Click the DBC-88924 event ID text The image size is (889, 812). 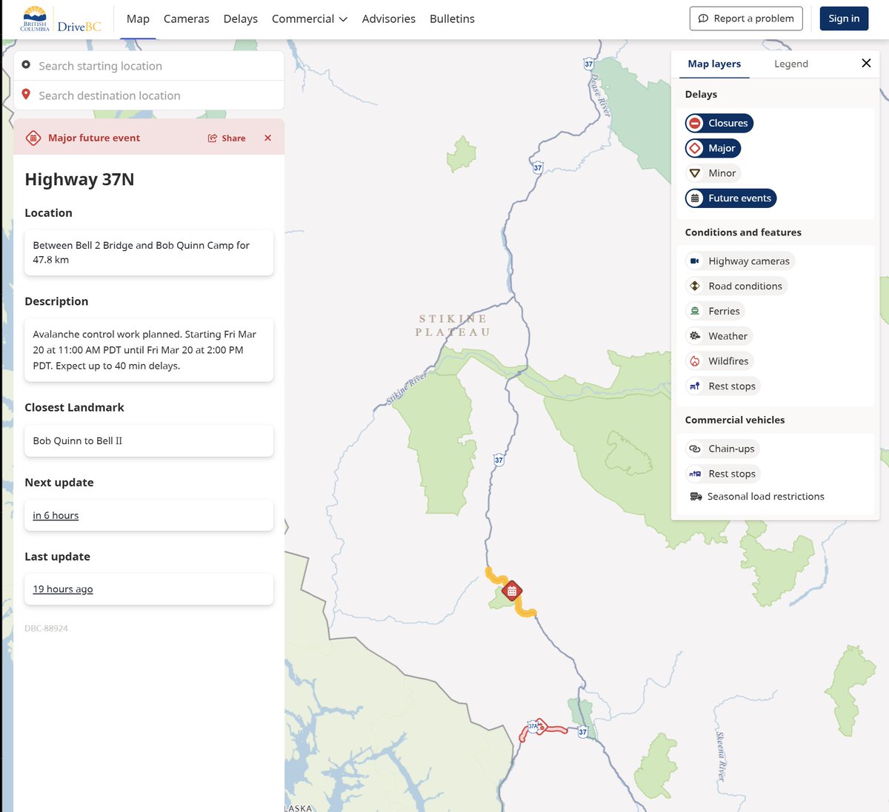point(46,628)
